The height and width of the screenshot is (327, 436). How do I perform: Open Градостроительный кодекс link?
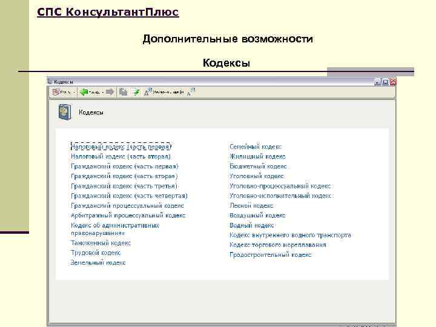[x=270, y=254]
